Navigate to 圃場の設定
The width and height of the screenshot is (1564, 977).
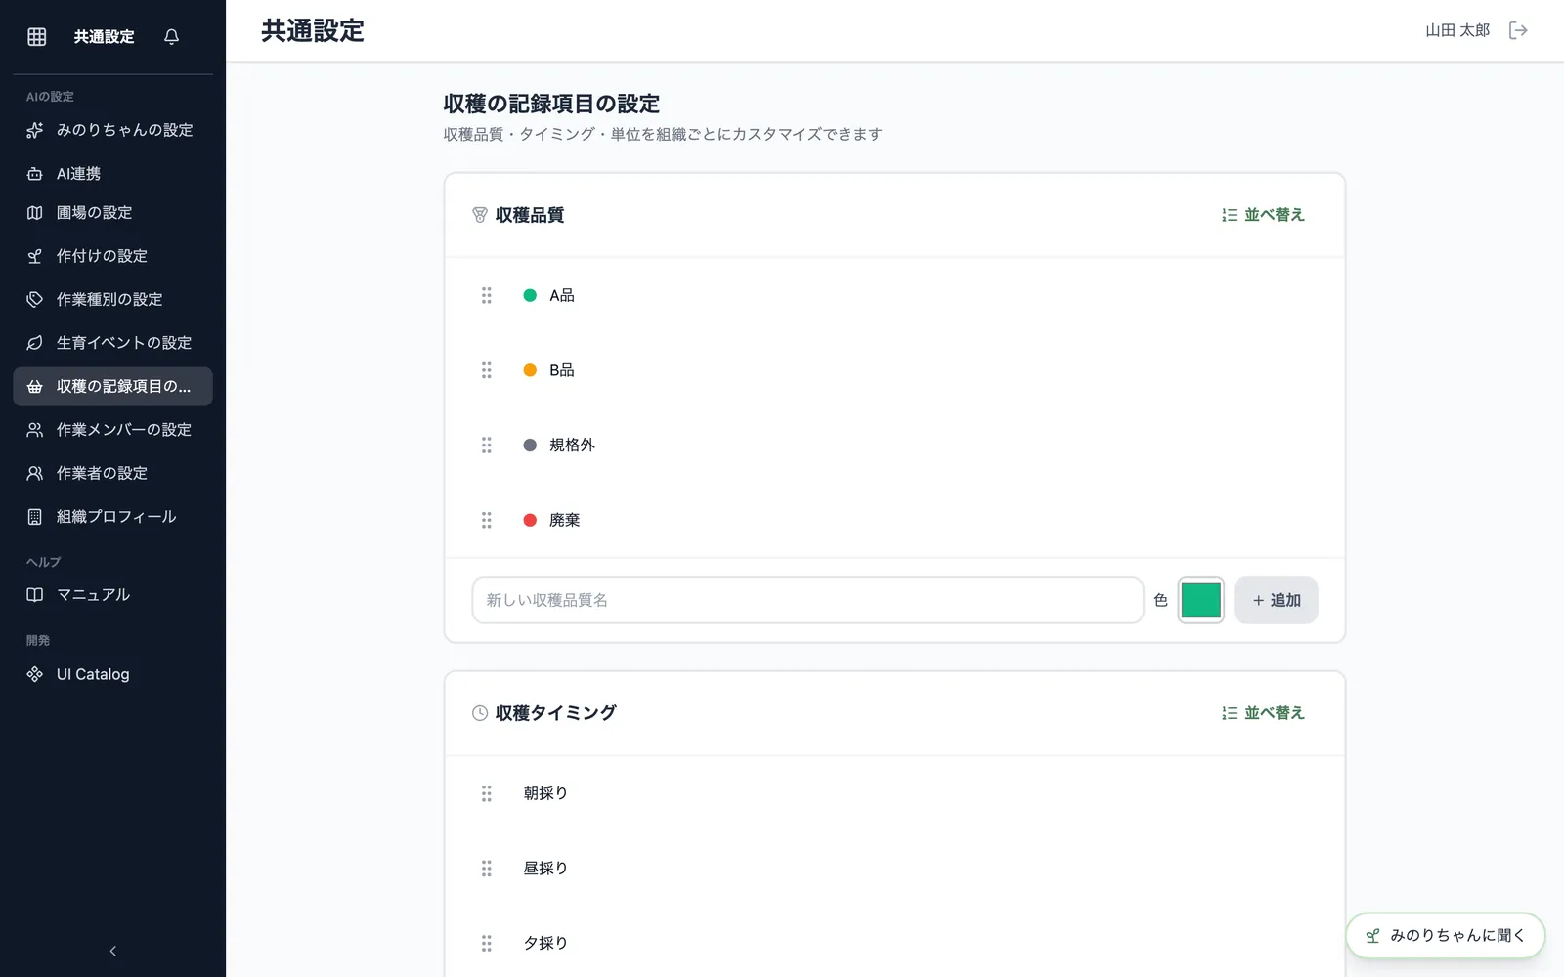coord(112,213)
